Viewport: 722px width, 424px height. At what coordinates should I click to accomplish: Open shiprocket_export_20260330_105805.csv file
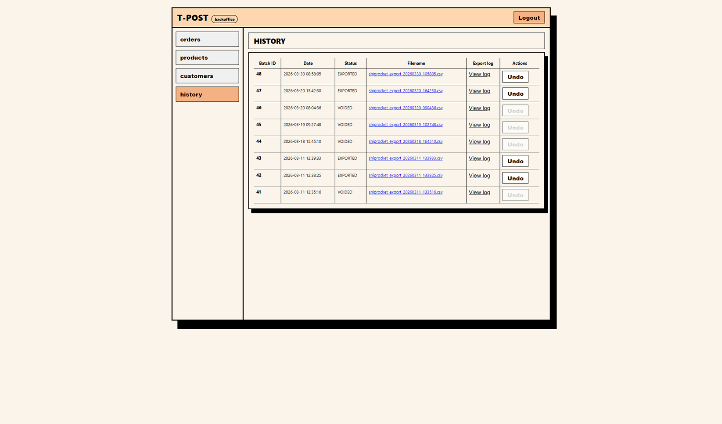click(405, 74)
